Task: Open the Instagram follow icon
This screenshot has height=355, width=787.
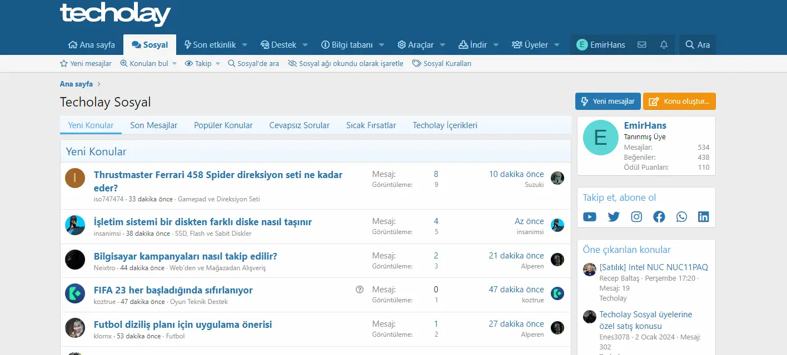Action: coord(636,217)
